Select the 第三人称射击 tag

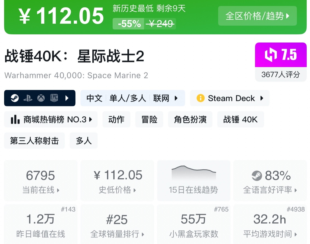(34, 140)
